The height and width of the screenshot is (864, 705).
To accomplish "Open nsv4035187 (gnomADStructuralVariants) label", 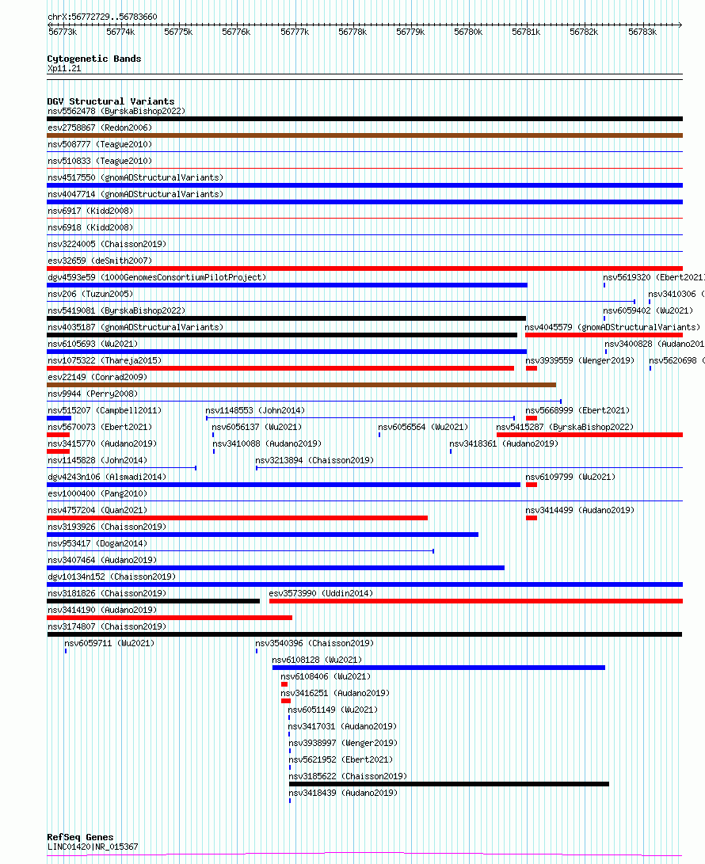I will (x=135, y=327).
